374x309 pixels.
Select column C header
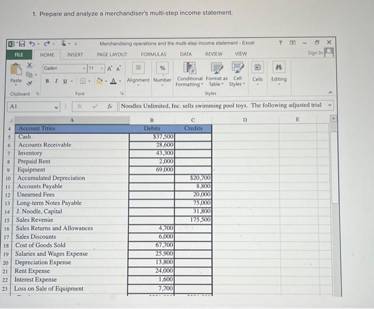(193, 120)
